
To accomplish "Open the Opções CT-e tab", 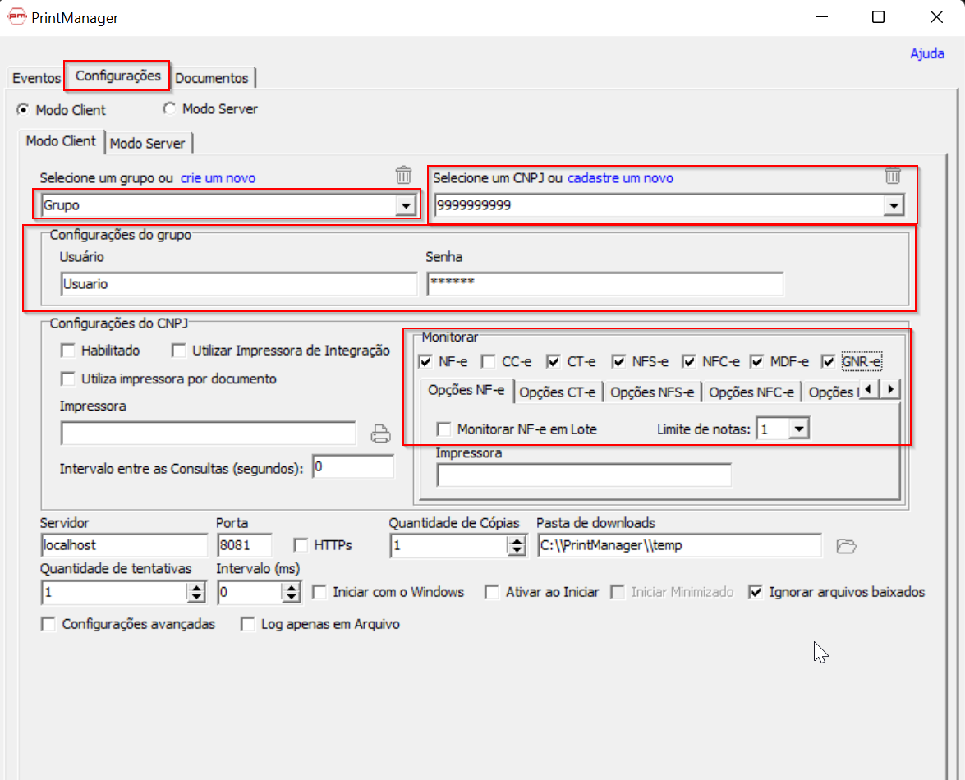I will (x=558, y=392).
